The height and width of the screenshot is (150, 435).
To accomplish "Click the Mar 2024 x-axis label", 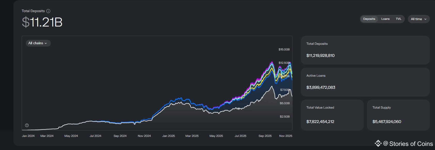I will tap(47, 136).
